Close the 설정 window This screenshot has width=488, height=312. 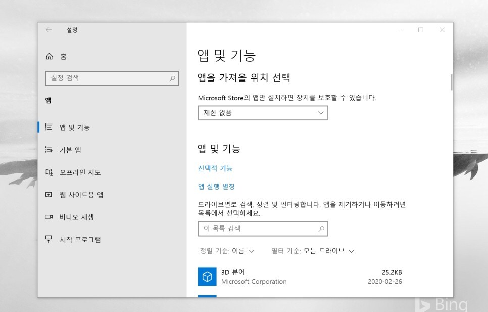coord(442,30)
